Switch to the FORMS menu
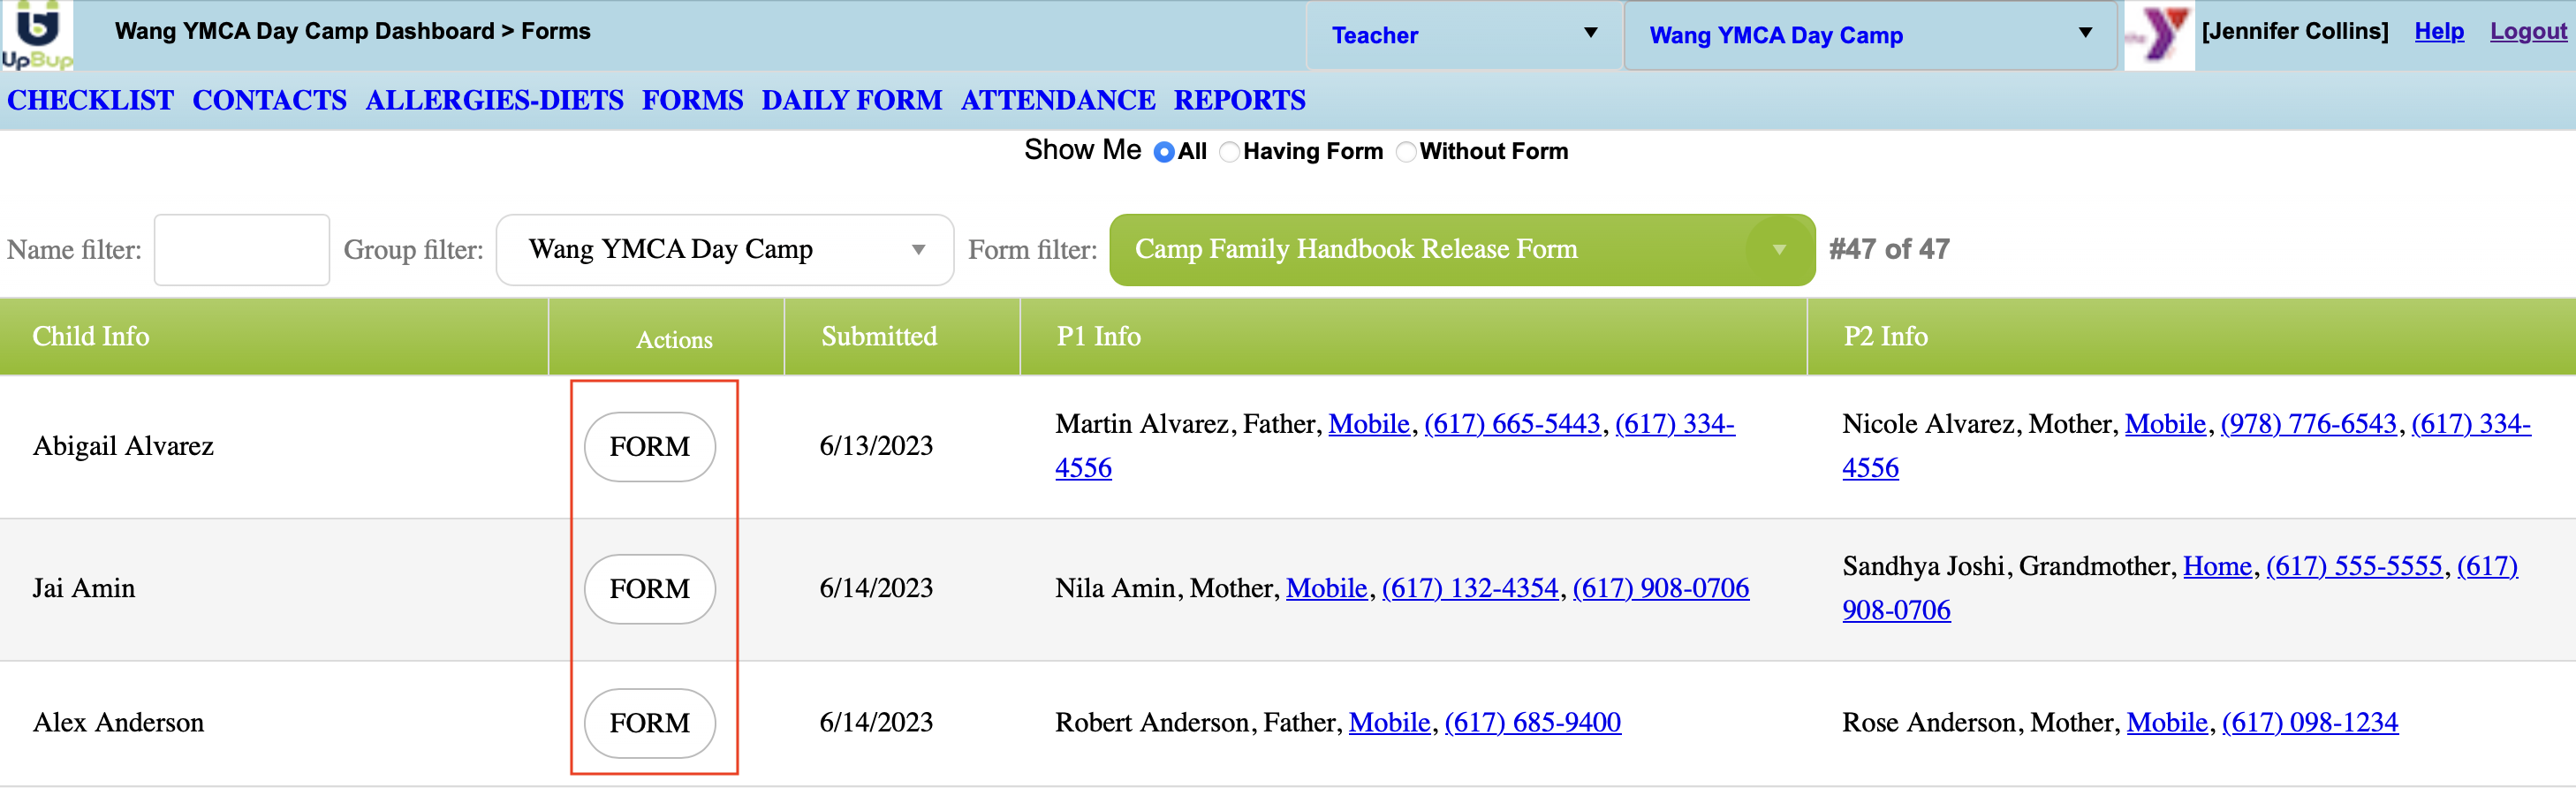This screenshot has width=2576, height=788. pos(692,100)
